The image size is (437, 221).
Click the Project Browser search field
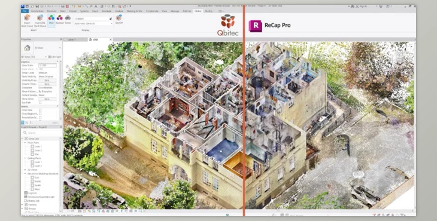coord(41,133)
